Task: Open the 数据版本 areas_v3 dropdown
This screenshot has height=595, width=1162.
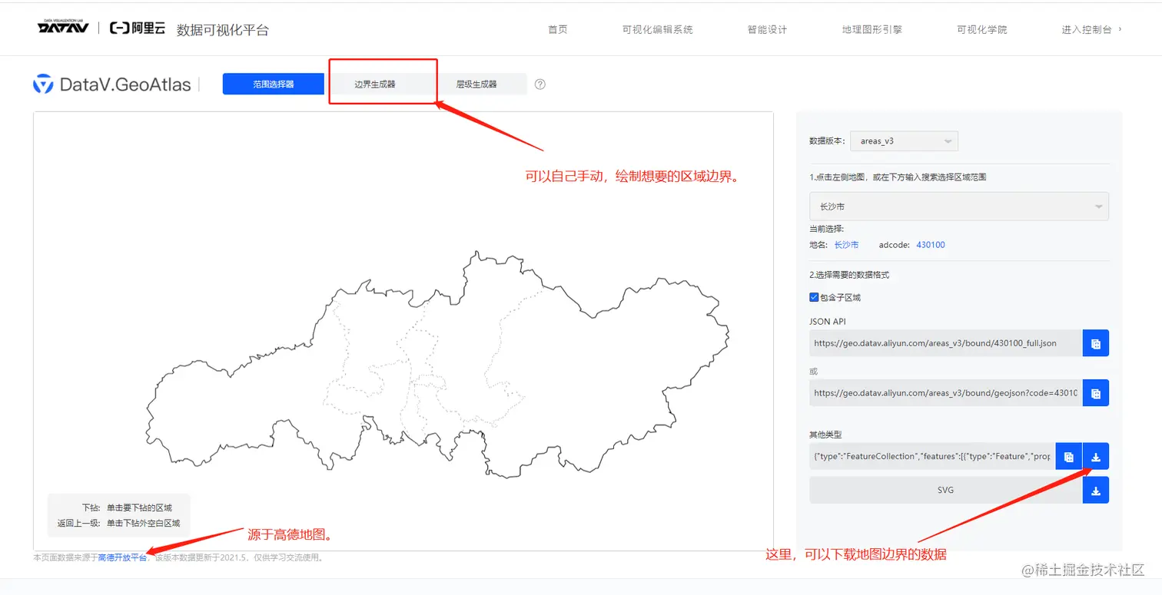Action: click(x=904, y=141)
